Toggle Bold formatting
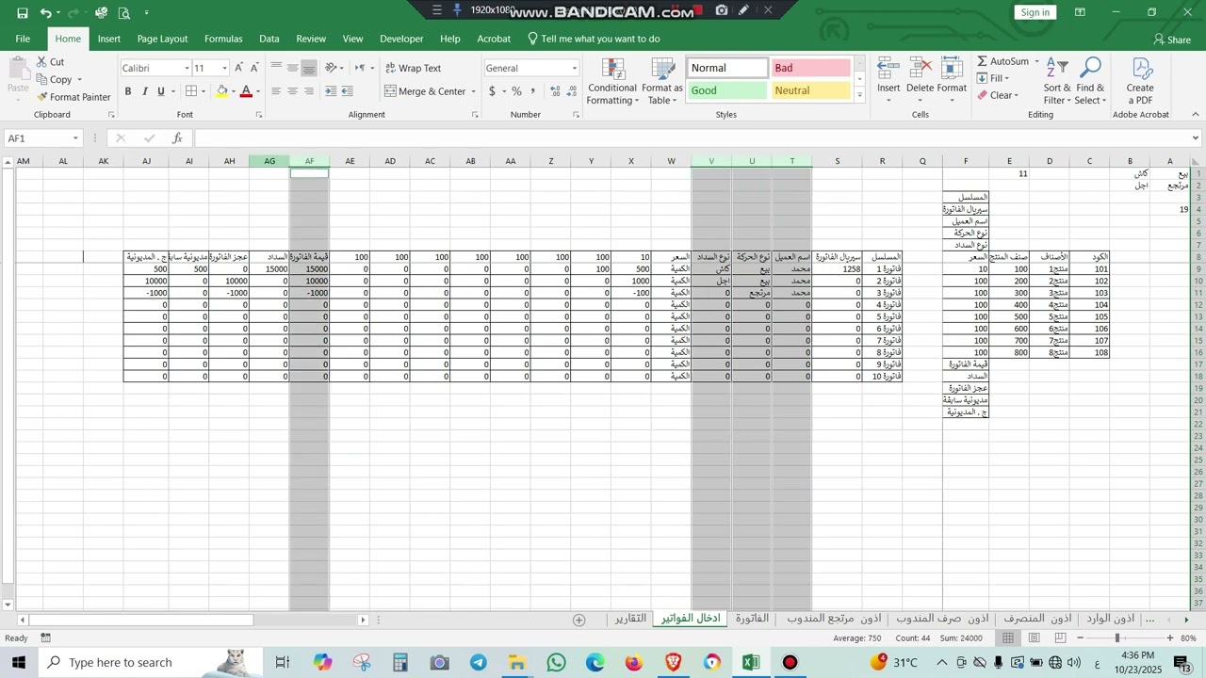The image size is (1206, 678). point(128,91)
